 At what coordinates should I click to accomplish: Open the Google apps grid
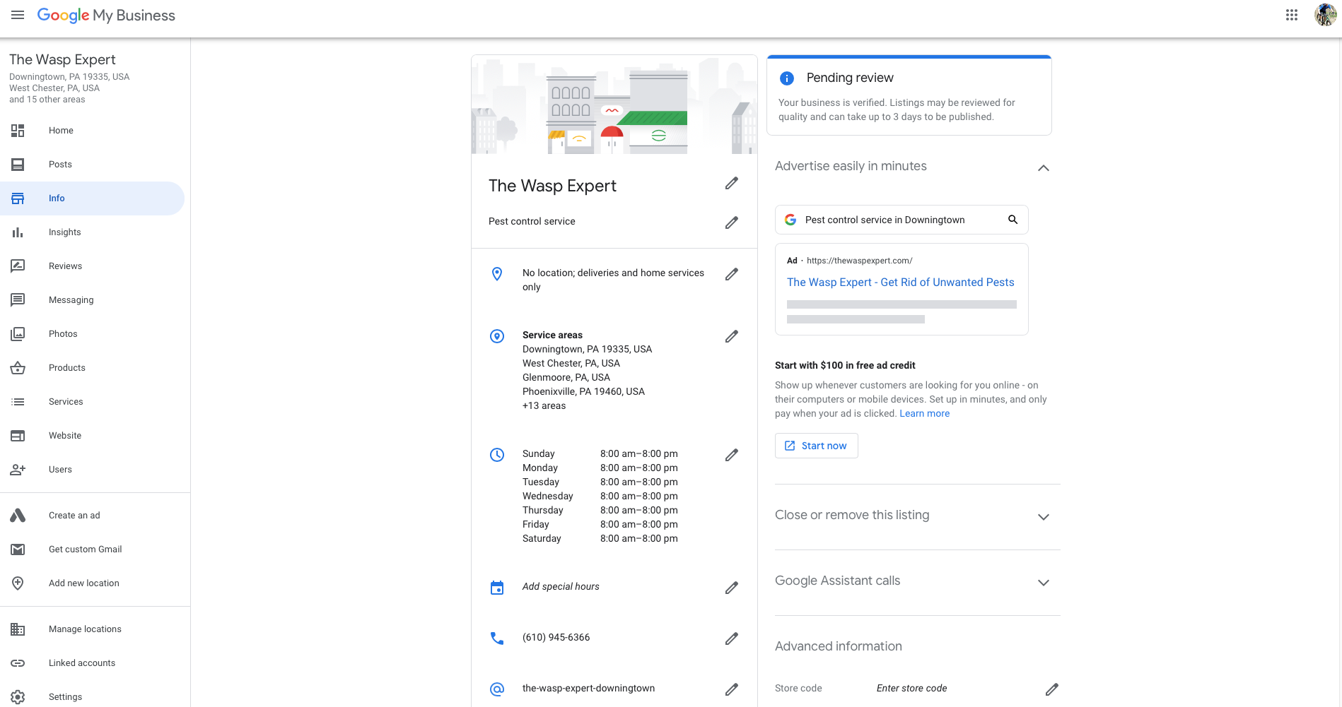click(x=1292, y=15)
